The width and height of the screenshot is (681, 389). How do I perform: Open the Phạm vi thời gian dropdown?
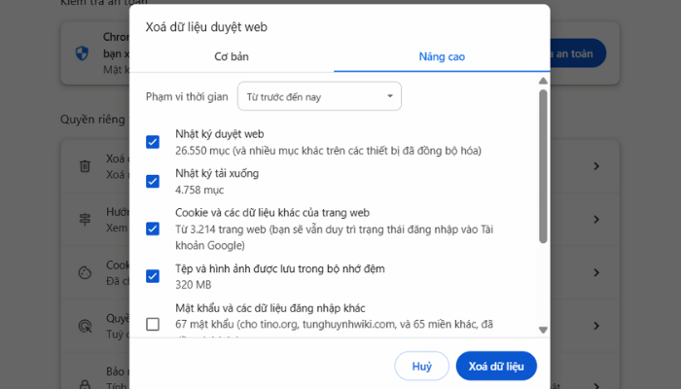tap(319, 96)
